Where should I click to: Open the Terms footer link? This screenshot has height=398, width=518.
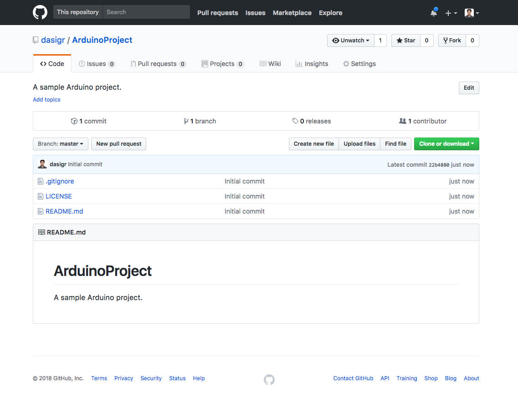(99, 378)
